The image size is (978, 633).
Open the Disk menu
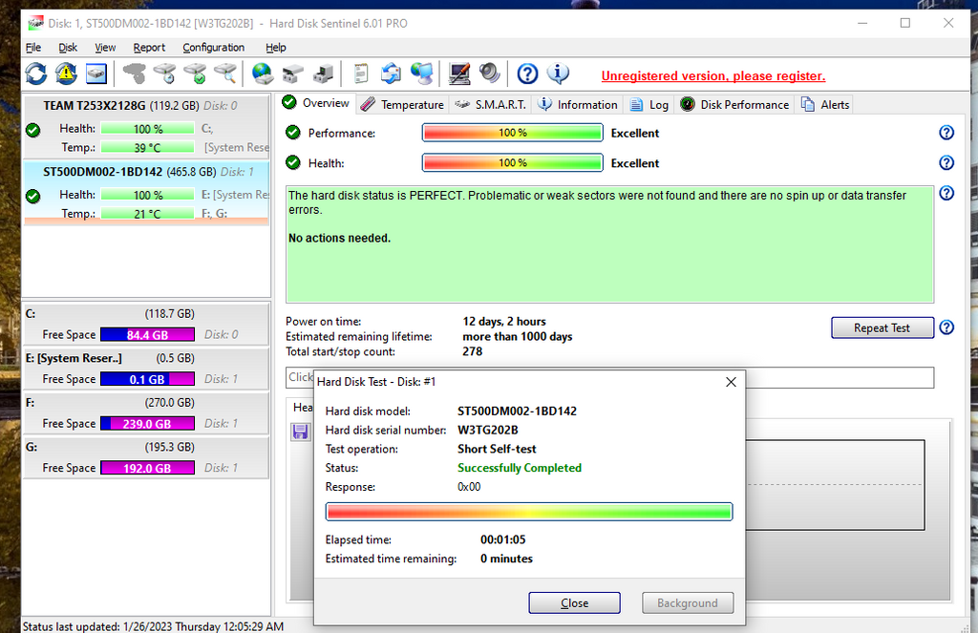(68, 47)
